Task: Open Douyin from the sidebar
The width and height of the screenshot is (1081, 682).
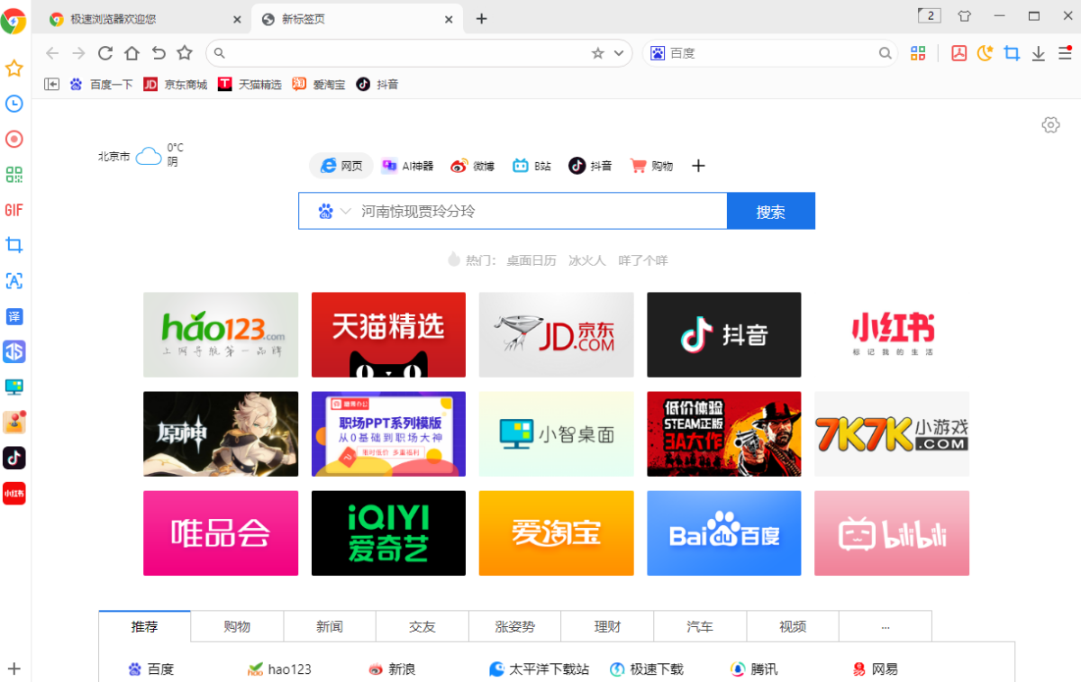Action: pyautogui.click(x=14, y=458)
